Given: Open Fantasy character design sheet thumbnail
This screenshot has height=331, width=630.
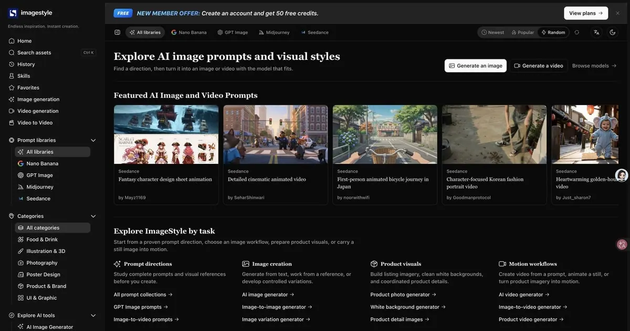Looking at the screenshot, I should pyautogui.click(x=166, y=135).
